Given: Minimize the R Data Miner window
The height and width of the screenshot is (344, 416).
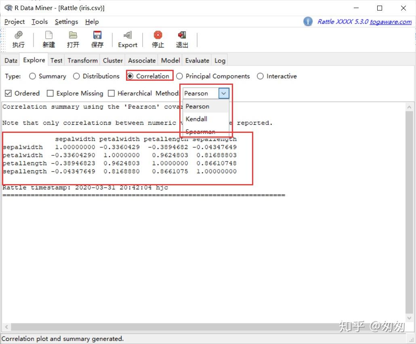Looking at the screenshot, I should click(356, 8).
